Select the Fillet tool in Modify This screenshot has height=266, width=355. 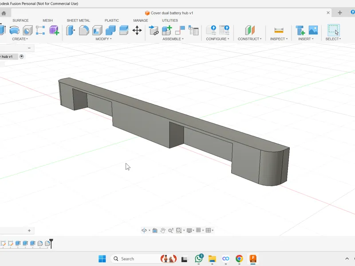(x=84, y=30)
